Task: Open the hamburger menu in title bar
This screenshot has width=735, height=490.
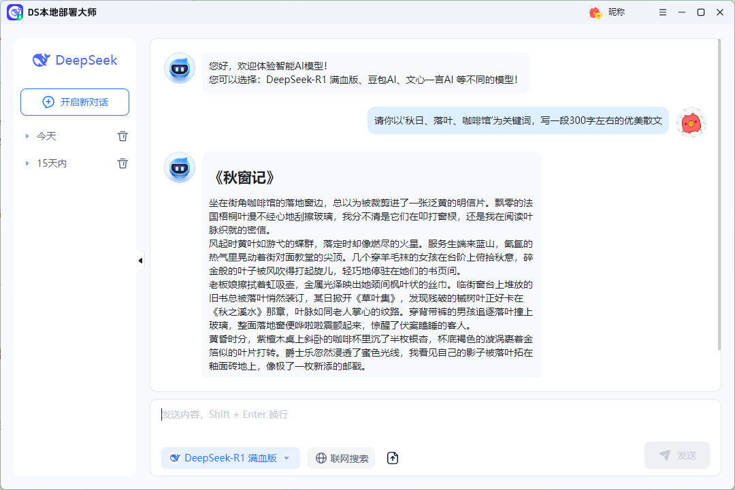Action: tap(662, 12)
